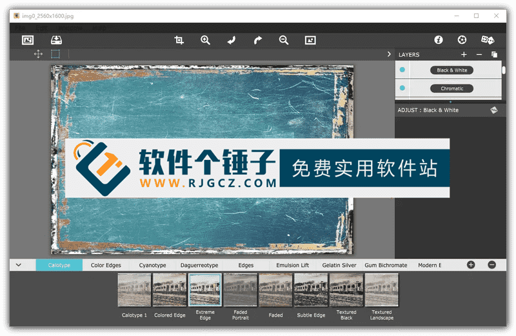Viewport: 516px width, 336px height.
Task: Click the ADJUST : Black & White heading
Action: [428, 110]
